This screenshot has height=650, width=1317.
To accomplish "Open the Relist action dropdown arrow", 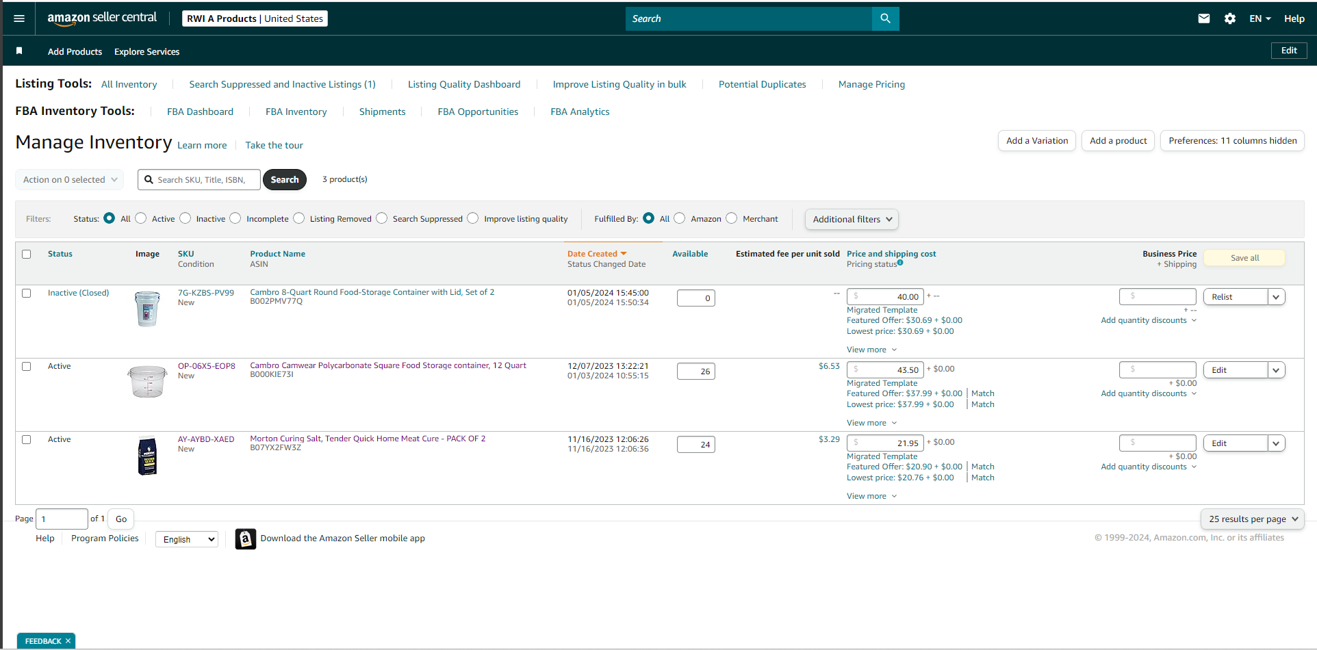I will 1276,297.
